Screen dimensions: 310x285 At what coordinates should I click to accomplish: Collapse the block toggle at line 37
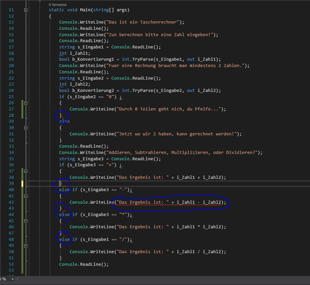[26, 171]
